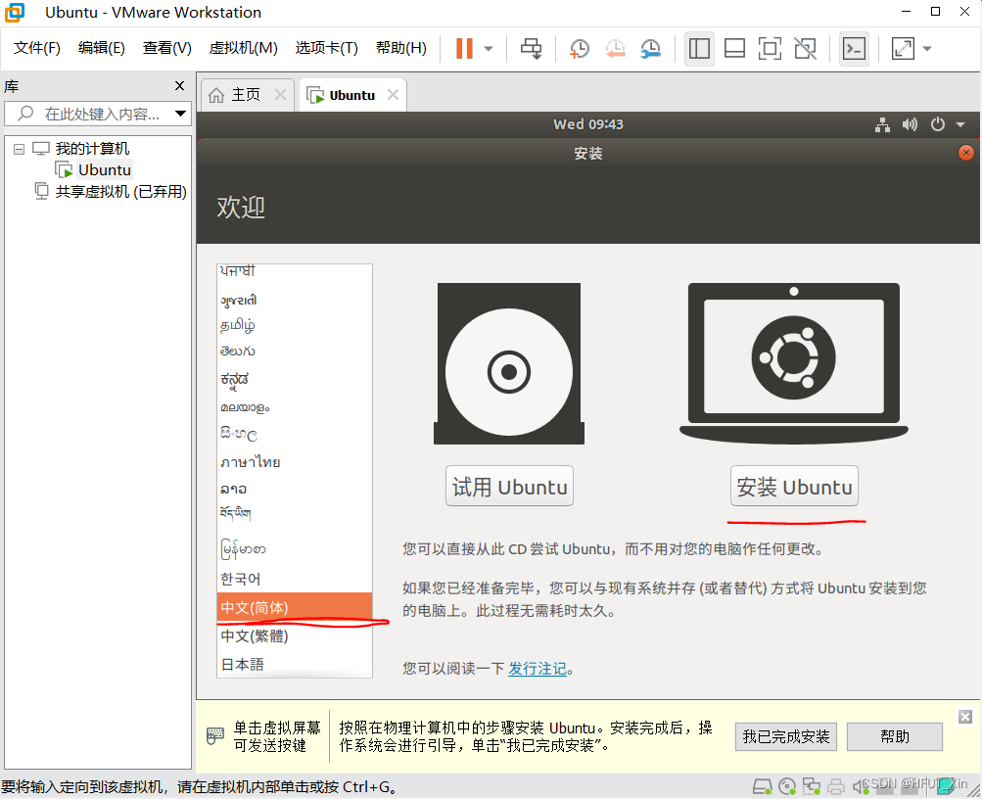Viewport: 982px width, 799px height.
Task: Open the console view
Action: point(855,48)
